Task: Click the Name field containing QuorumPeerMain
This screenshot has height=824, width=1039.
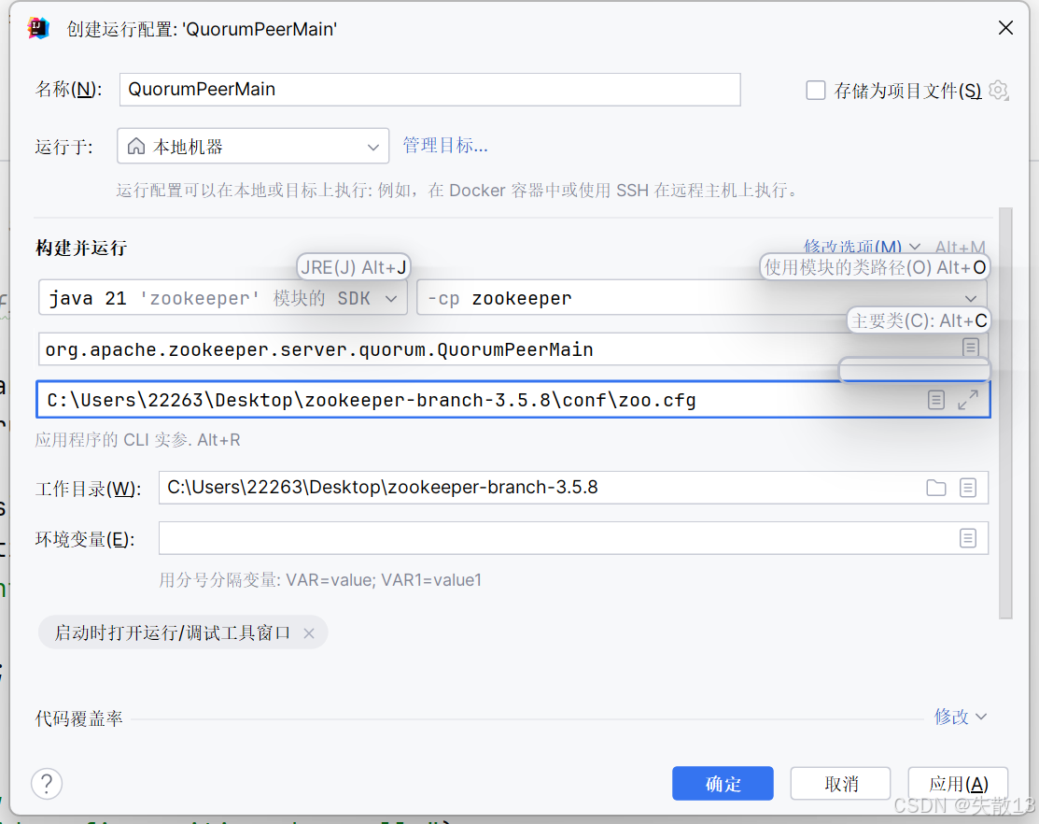Action: 429,90
